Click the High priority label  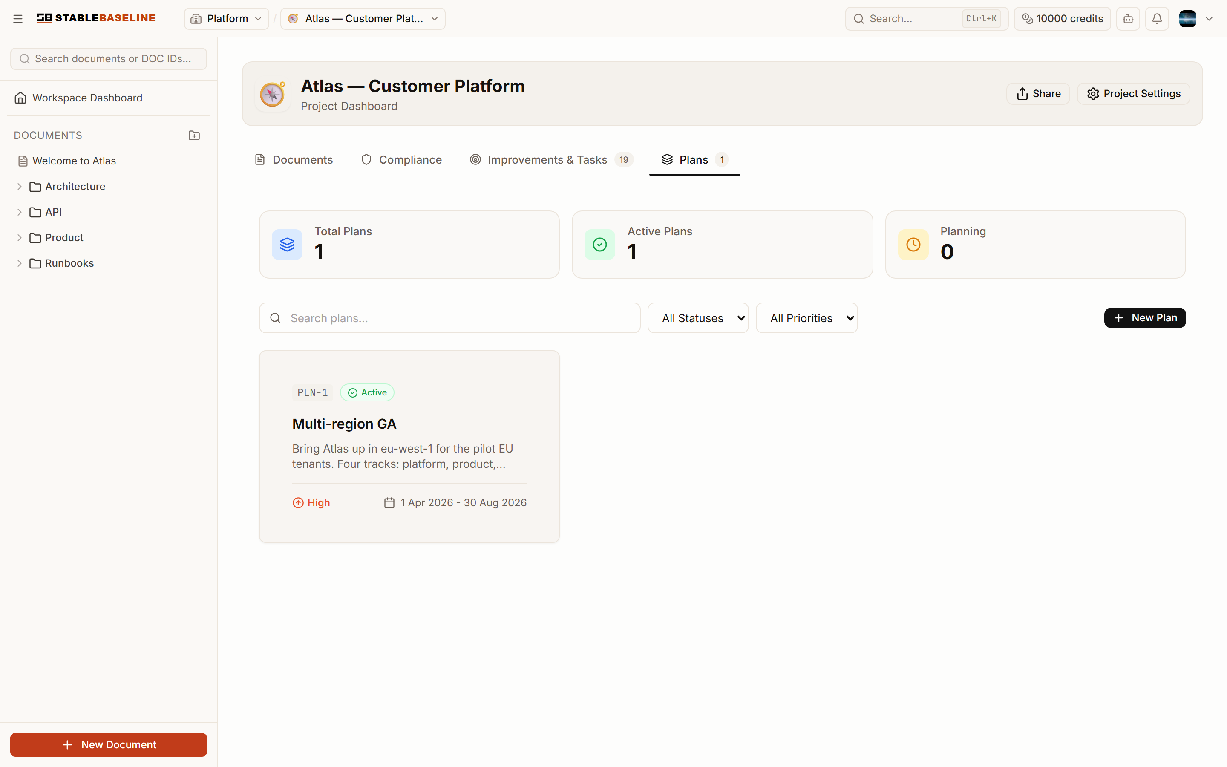coord(311,503)
